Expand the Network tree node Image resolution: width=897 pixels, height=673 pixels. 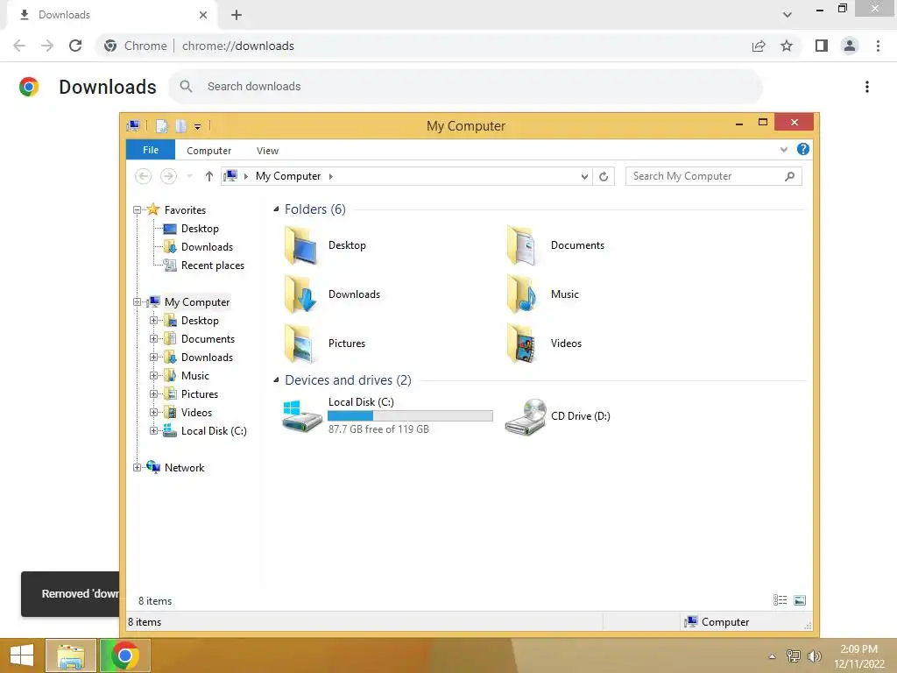click(x=137, y=468)
